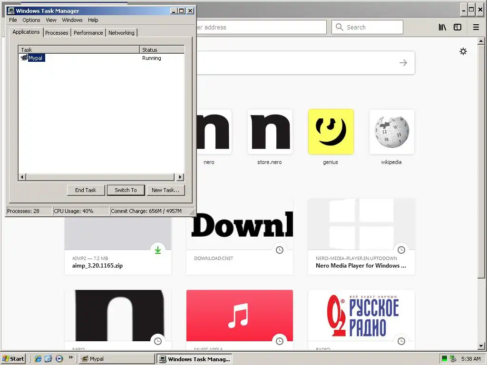487x365 pixels.
Task: Click the search go arrow
Action: [x=403, y=63]
